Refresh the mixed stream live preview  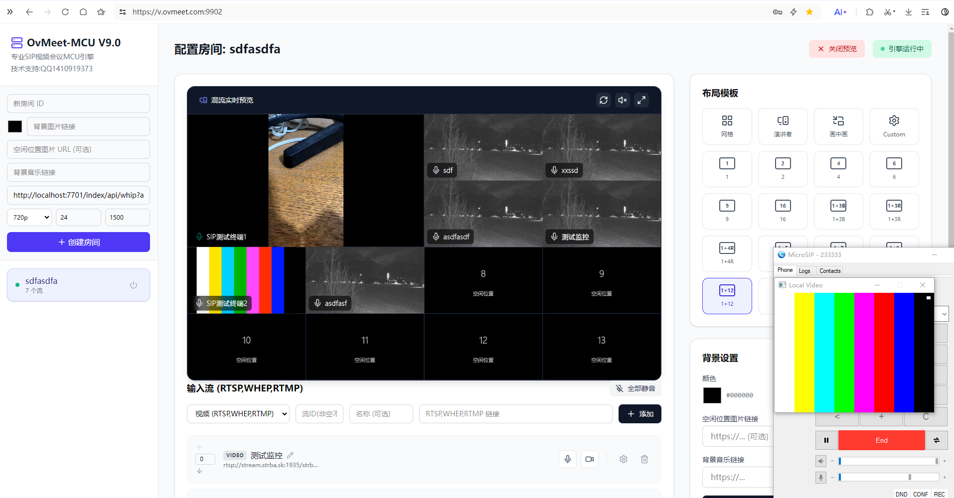[604, 100]
